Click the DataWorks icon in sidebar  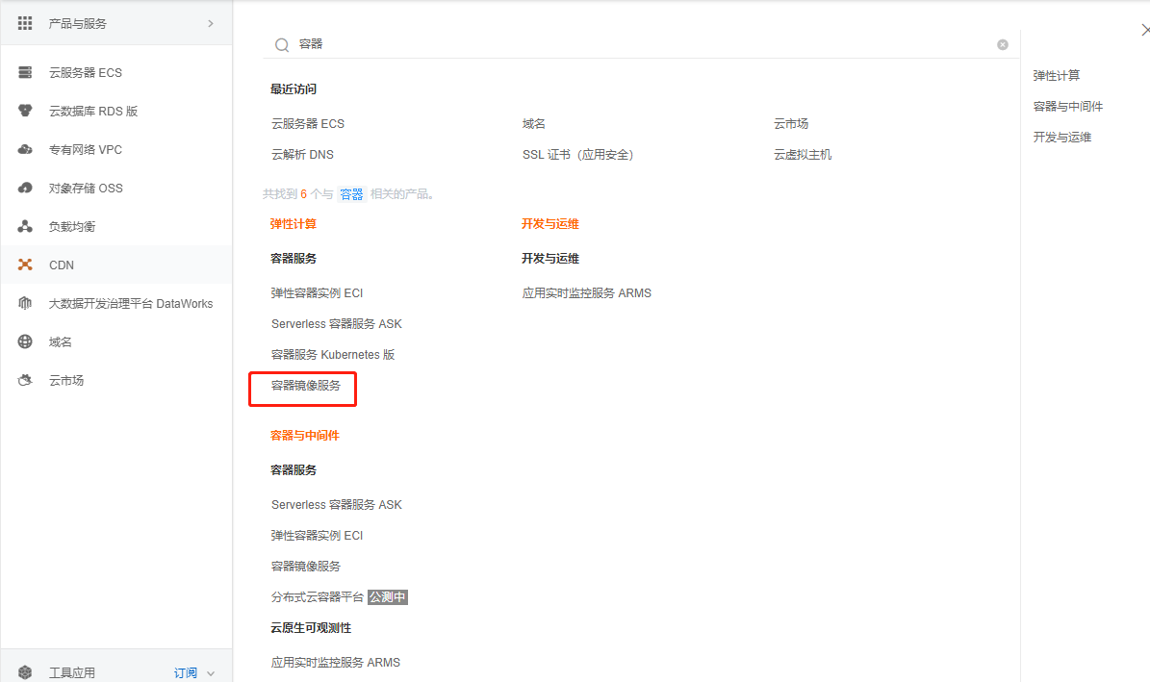click(x=25, y=304)
